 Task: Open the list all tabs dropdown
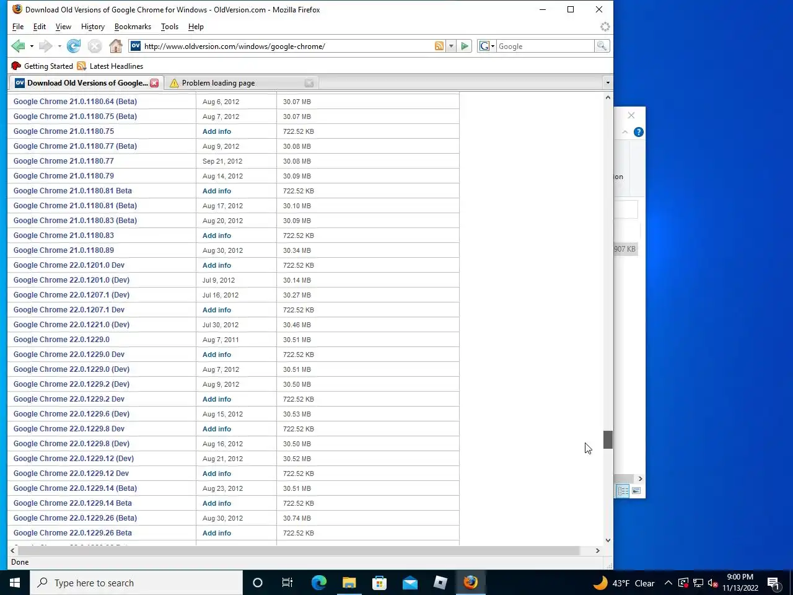pyautogui.click(x=608, y=83)
